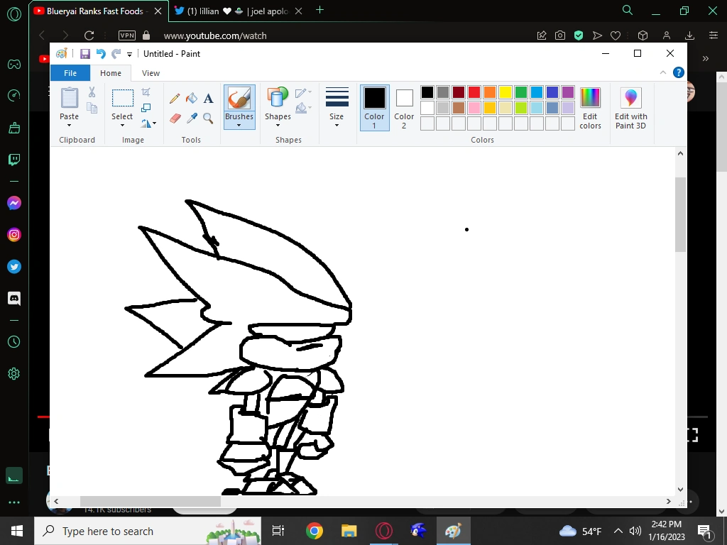
Task: Click Edit with Paint 3D button
Action: click(630, 107)
